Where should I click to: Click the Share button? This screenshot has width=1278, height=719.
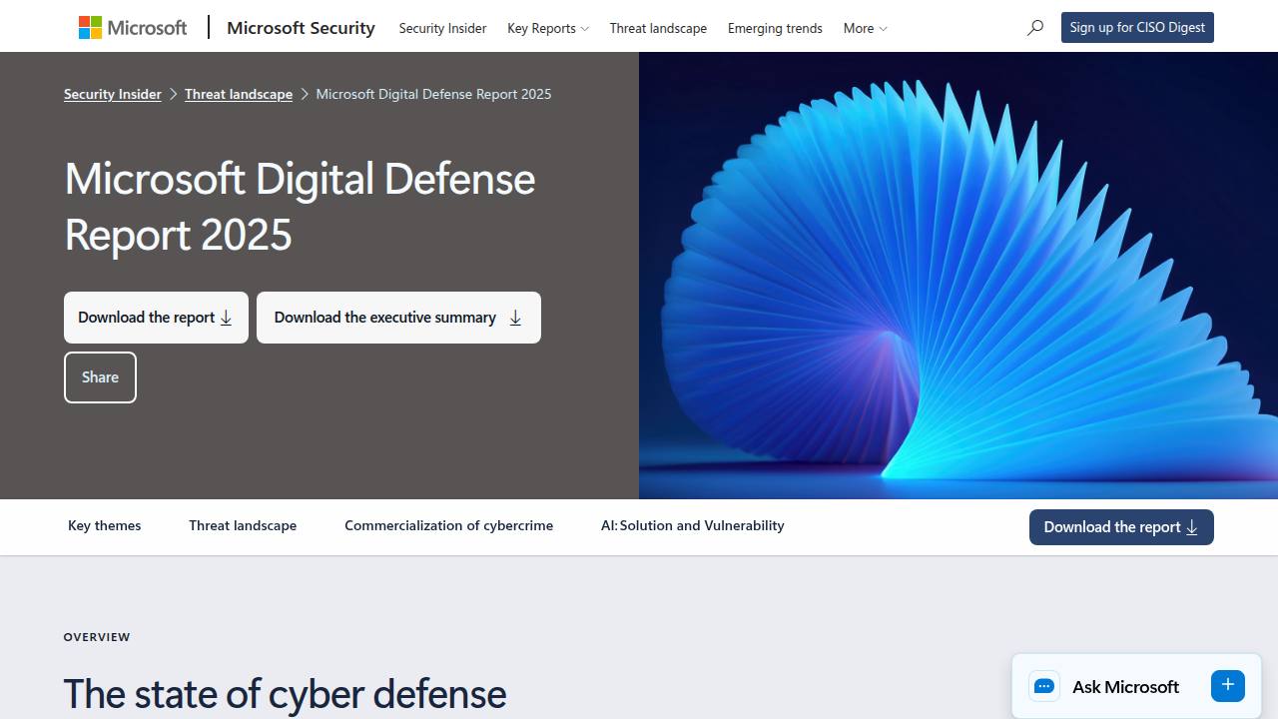tap(100, 377)
